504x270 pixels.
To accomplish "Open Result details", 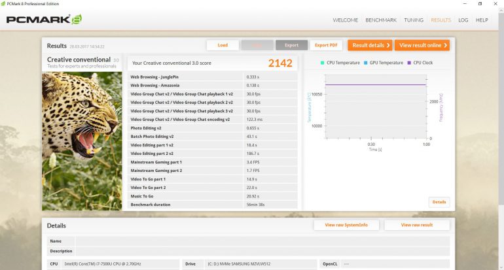I will click(370, 45).
